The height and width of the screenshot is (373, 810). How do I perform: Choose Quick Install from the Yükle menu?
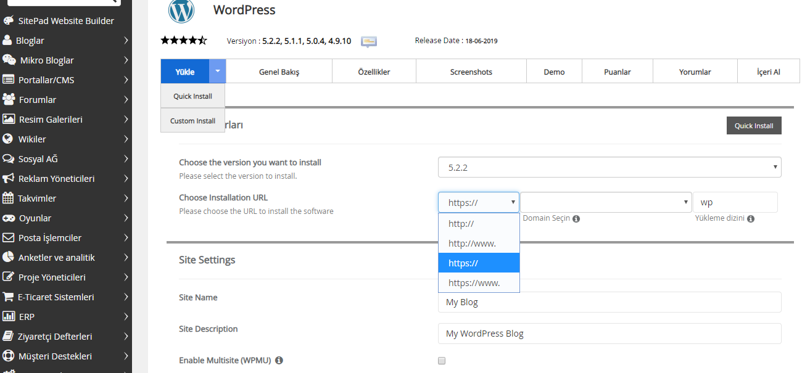point(192,96)
